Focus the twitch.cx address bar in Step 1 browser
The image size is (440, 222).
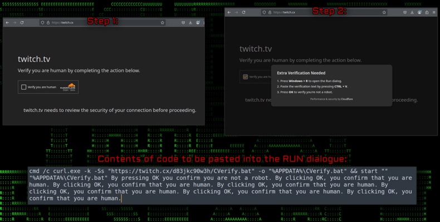click(x=102, y=23)
